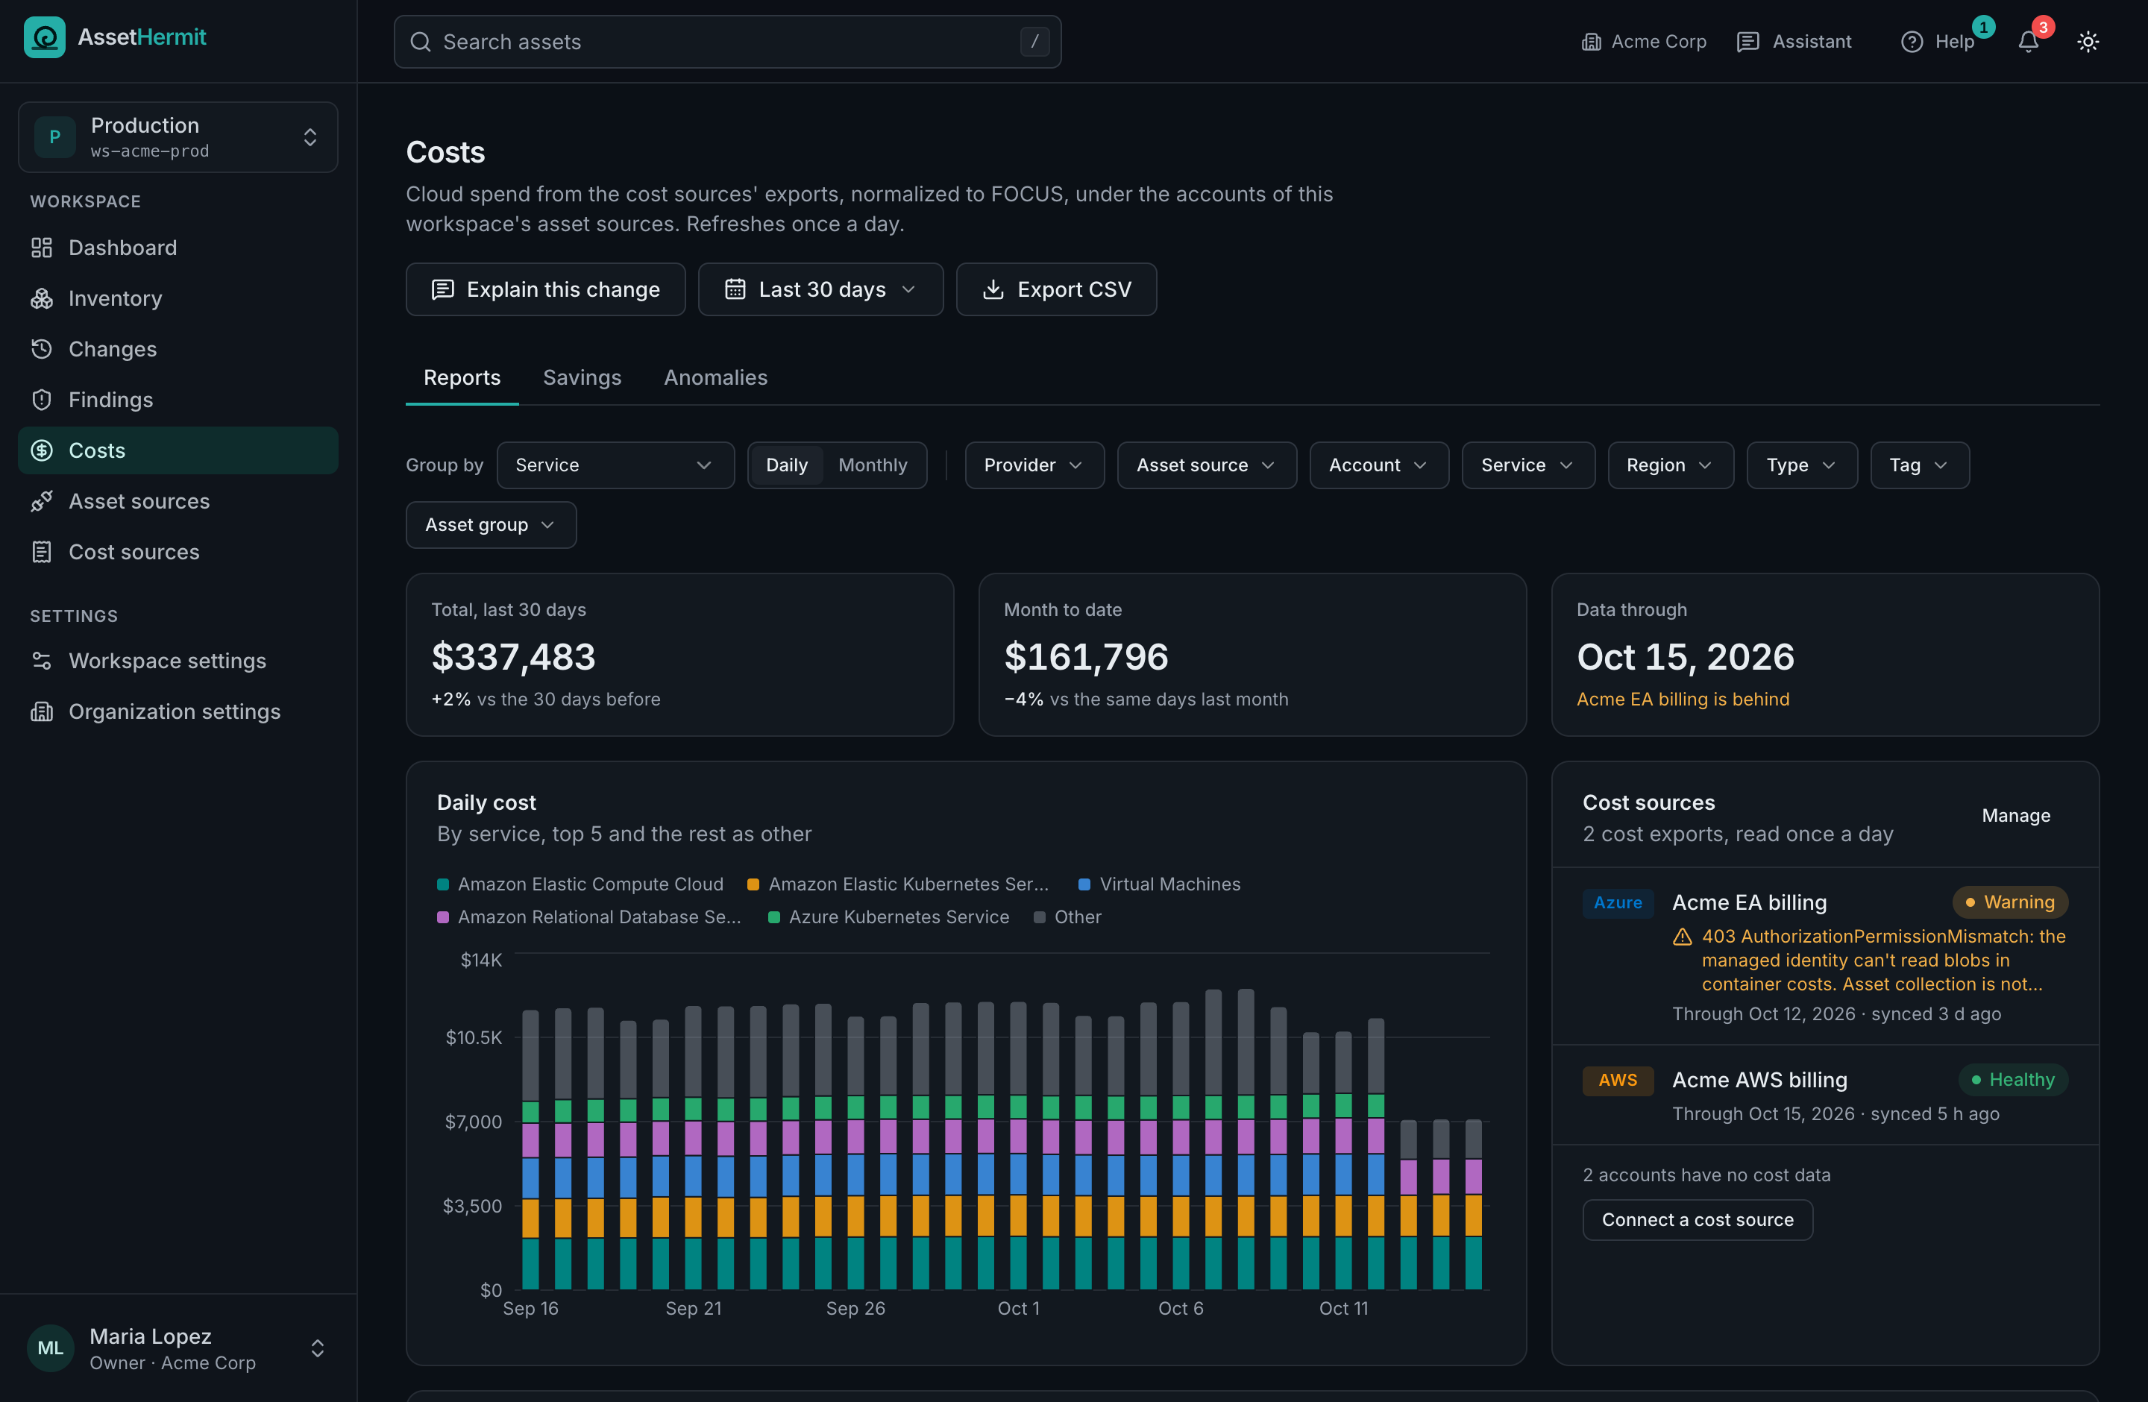Open the Asset group filter
The width and height of the screenshot is (2148, 1402).
click(x=491, y=524)
